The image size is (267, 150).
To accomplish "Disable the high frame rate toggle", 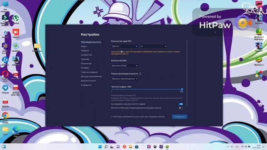I will (x=181, y=104).
